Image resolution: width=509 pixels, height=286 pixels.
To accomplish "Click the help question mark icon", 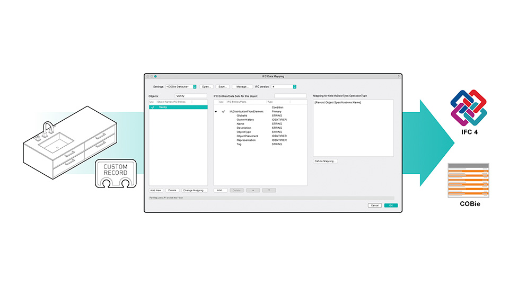I will click(399, 76).
